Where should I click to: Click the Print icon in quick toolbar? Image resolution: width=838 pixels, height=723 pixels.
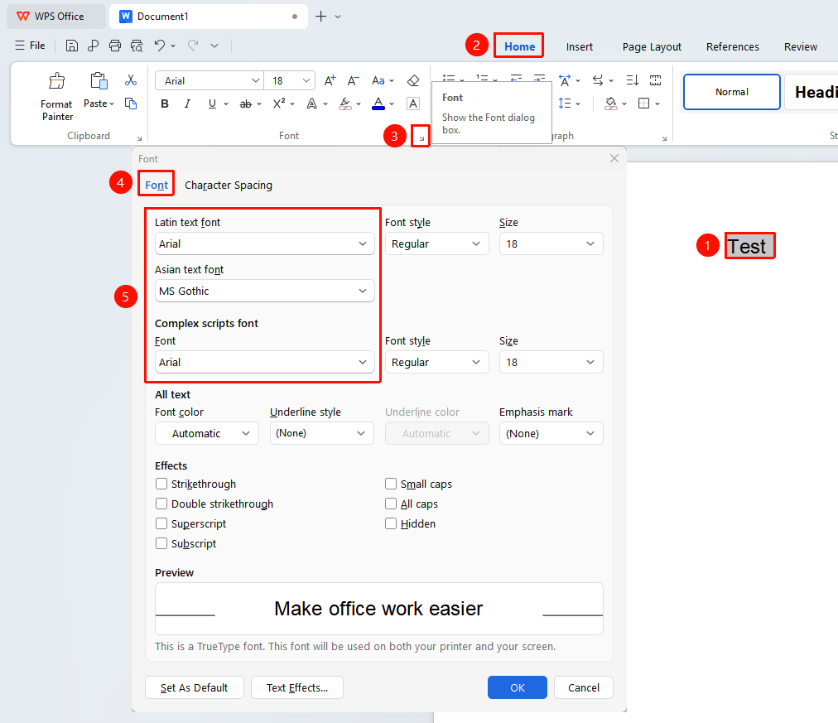click(115, 46)
